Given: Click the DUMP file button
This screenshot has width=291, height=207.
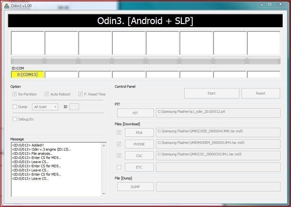Looking at the screenshot, I should coord(135,186).
